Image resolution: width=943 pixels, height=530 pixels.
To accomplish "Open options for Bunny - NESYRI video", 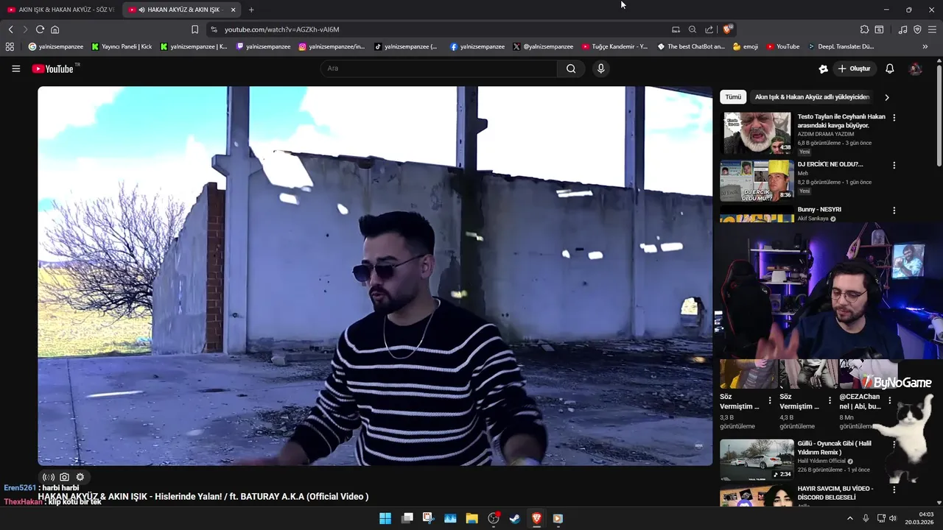I will pyautogui.click(x=894, y=211).
